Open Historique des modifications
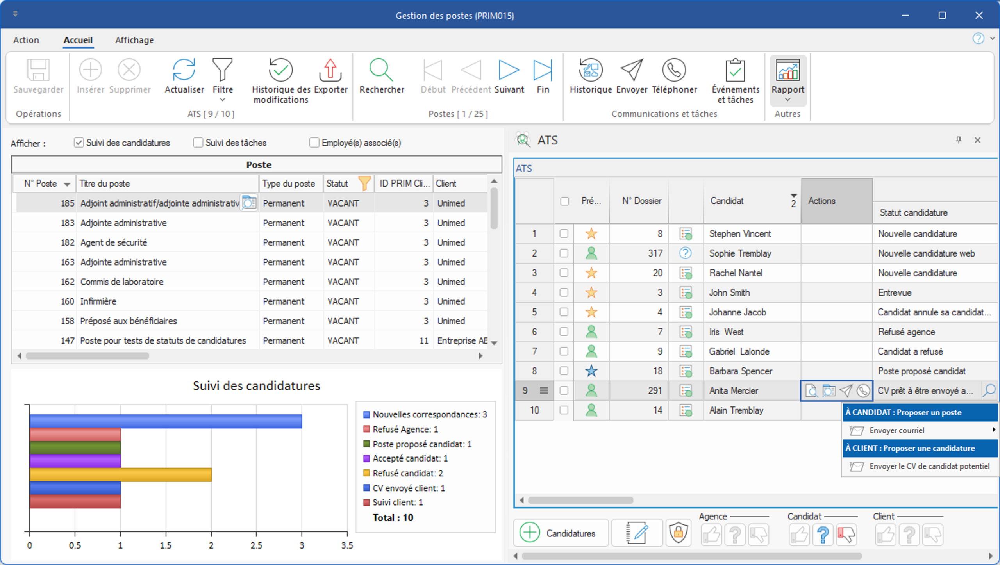 tap(281, 81)
